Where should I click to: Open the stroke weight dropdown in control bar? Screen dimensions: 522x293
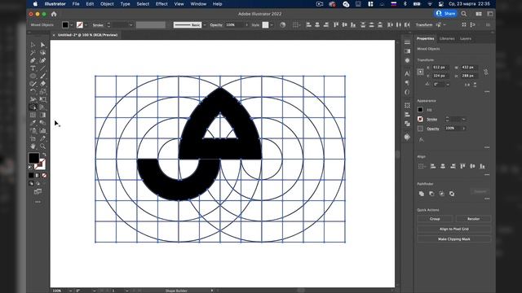pos(130,25)
